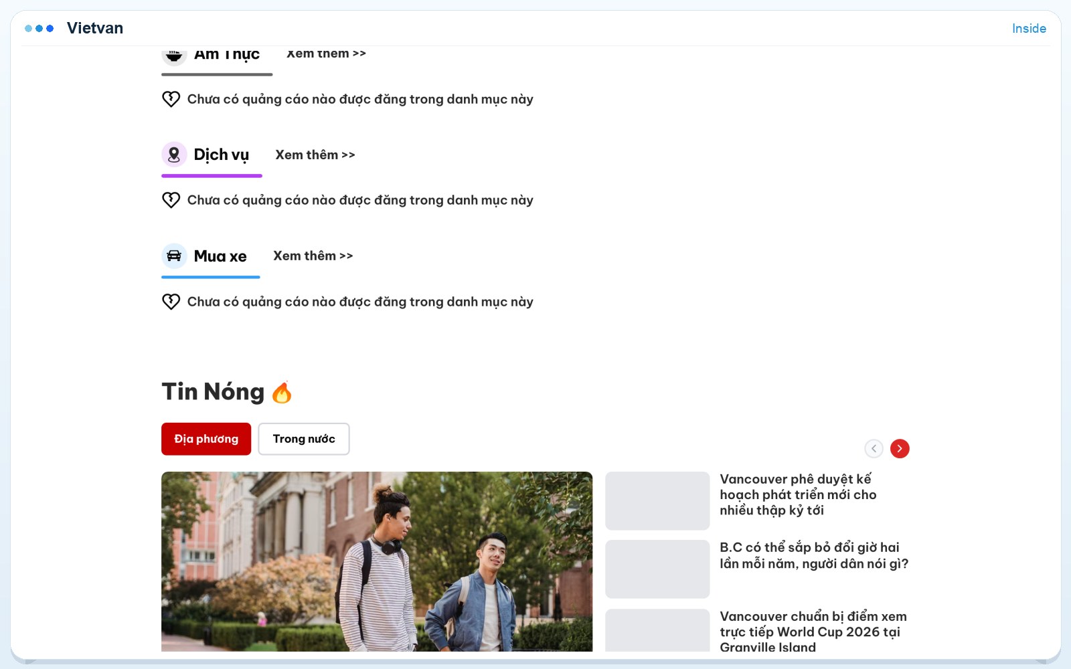Open Xem thêm link for Mua xe
The width and height of the screenshot is (1071, 669).
313,256
